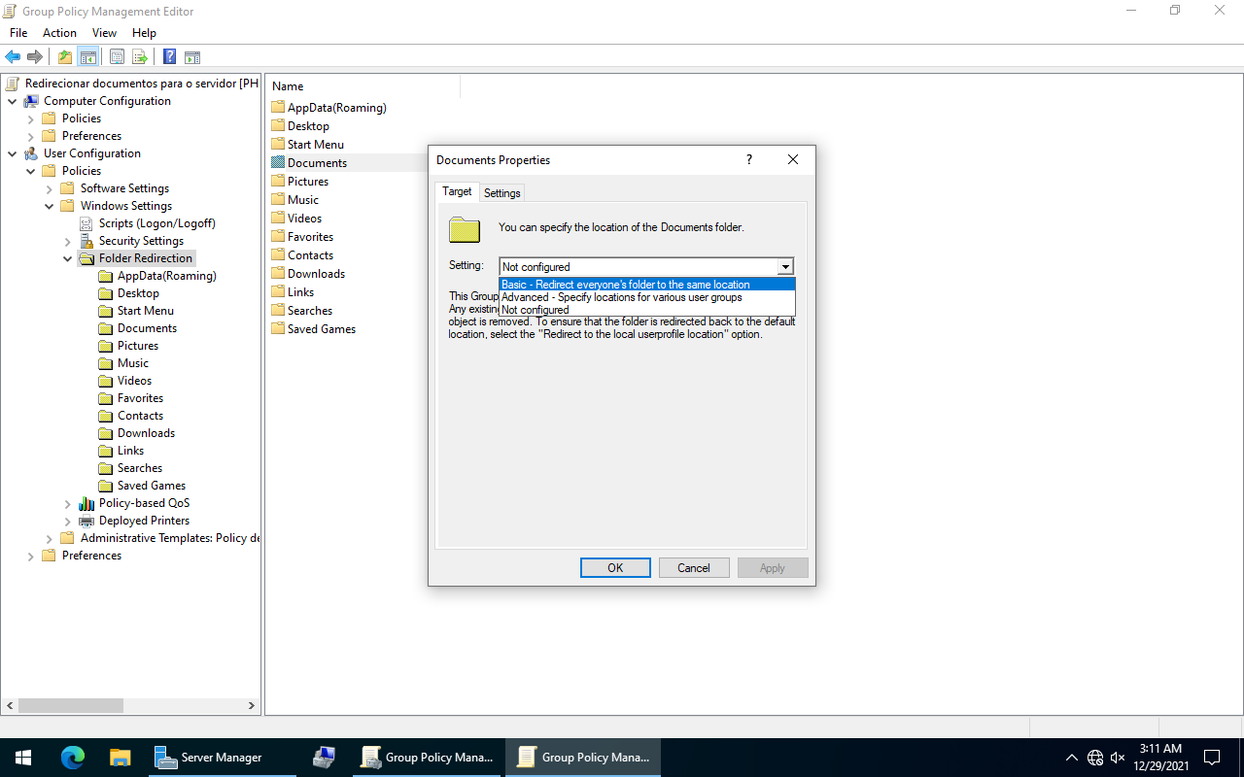Click the Export List toolbar icon

140,56
